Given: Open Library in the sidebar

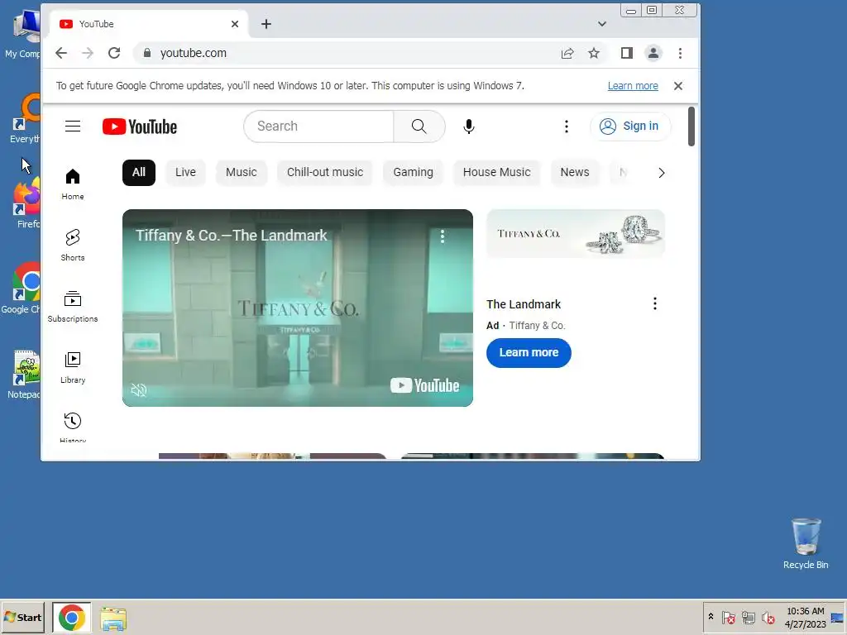Looking at the screenshot, I should click(x=73, y=367).
